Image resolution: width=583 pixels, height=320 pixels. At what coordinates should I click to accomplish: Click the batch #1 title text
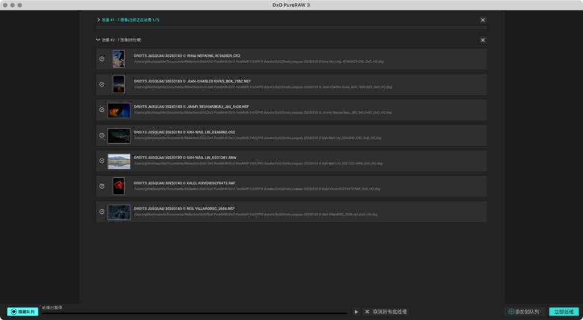click(130, 20)
